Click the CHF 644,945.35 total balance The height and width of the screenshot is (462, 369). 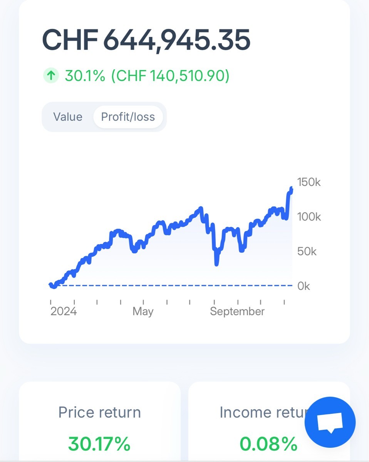(x=146, y=40)
